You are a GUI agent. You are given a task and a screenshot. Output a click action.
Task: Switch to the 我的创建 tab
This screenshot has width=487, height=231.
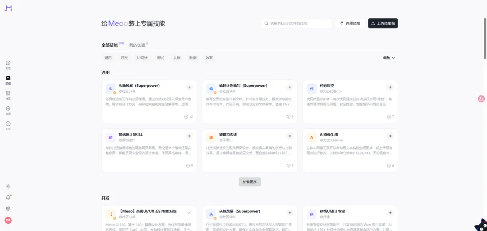[137, 45]
